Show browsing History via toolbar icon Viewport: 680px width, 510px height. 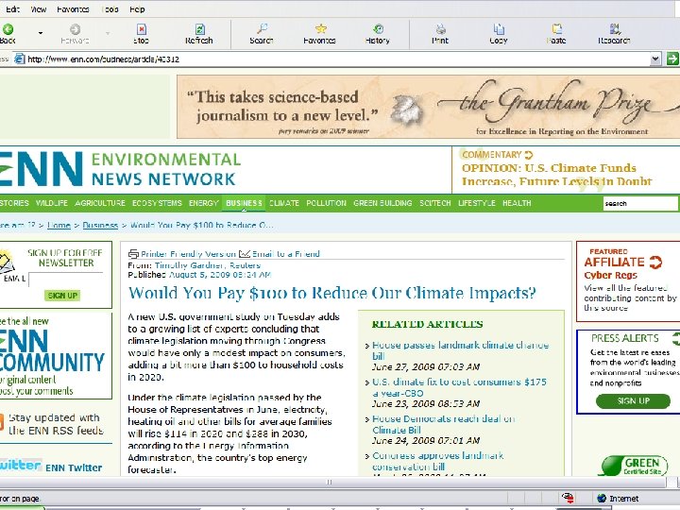click(x=378, y=29)
